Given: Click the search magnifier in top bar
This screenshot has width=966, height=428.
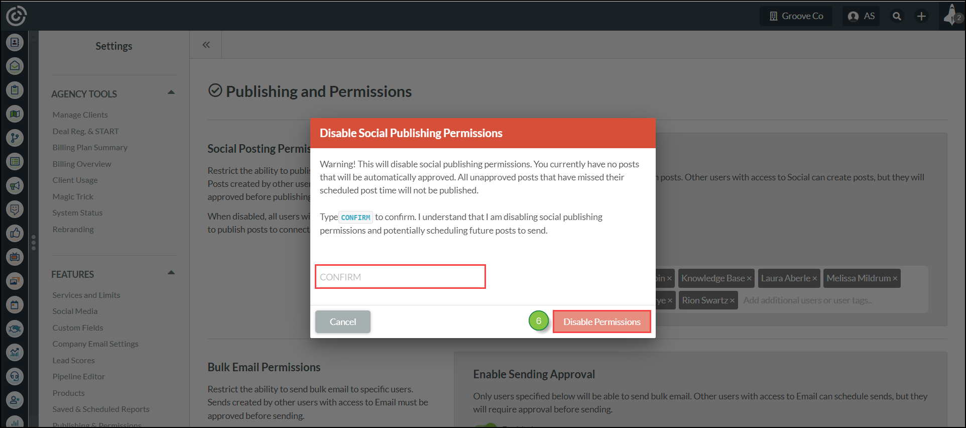Looking at the screenshot, I should (x=897, y=16).
